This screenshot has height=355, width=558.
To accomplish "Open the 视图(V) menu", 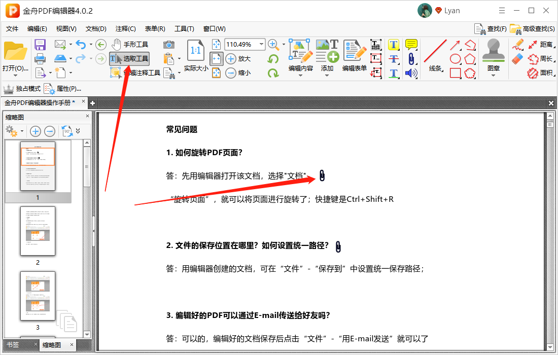I will pyautogui.click(x=66, y=29).
